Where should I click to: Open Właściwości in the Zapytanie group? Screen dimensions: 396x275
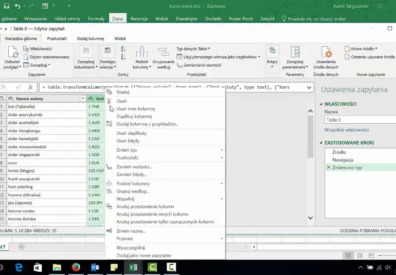37,49
